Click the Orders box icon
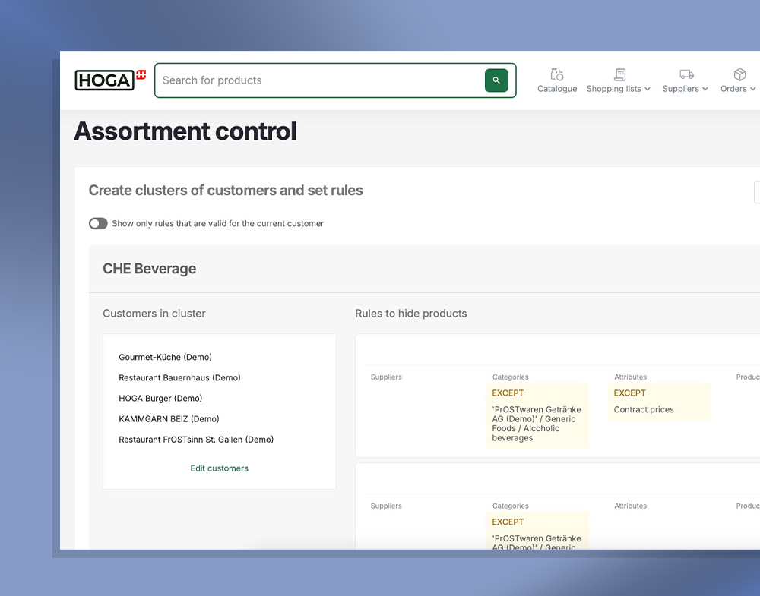The image size is (760, 596). point(739,74)
